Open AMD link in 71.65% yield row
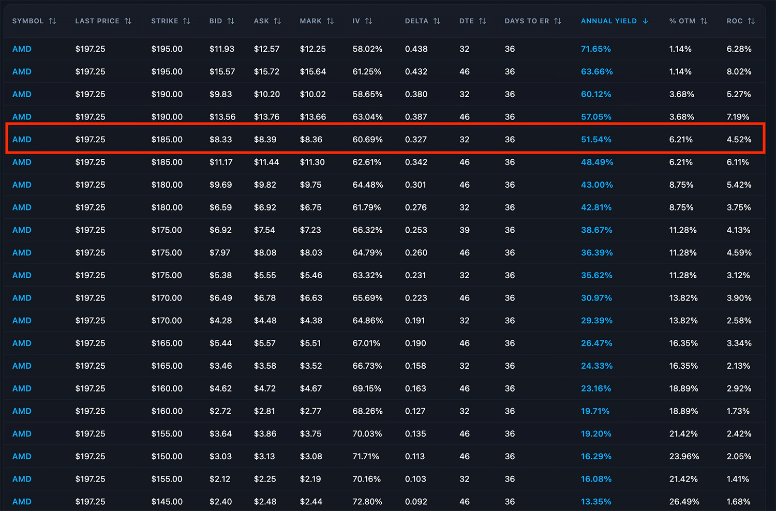The width and height of the screenshot is (776, 511). point(22,49)
